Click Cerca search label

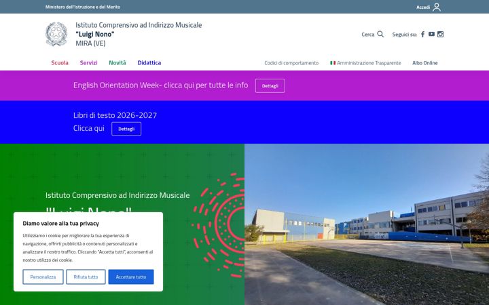point(368,35)
